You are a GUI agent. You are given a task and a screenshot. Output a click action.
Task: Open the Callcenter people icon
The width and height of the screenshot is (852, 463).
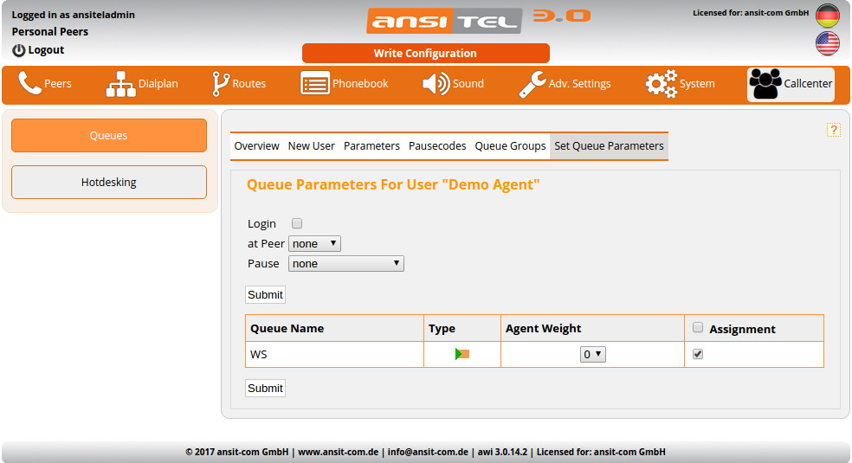click(765, 84)
